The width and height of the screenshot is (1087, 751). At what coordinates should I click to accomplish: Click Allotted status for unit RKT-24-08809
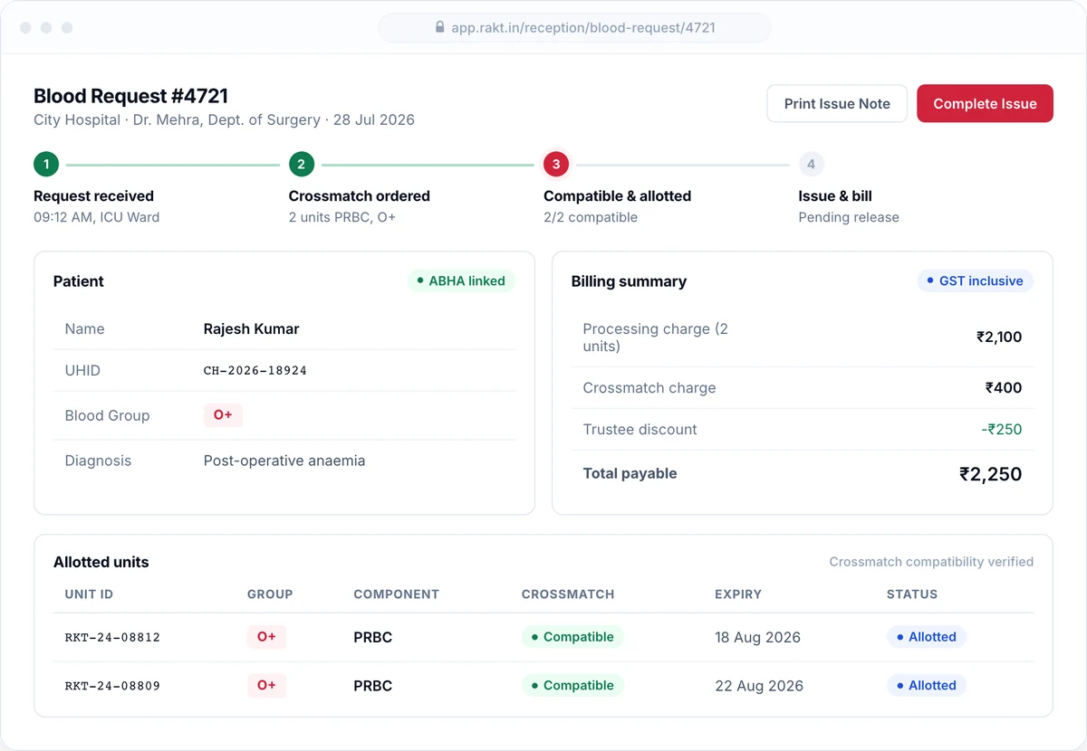click(x=927, y=686)
